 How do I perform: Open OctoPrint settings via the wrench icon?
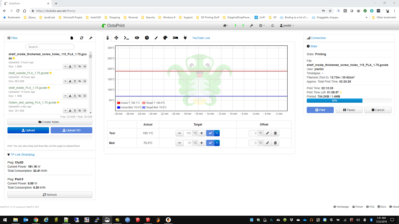click(252, 25)
